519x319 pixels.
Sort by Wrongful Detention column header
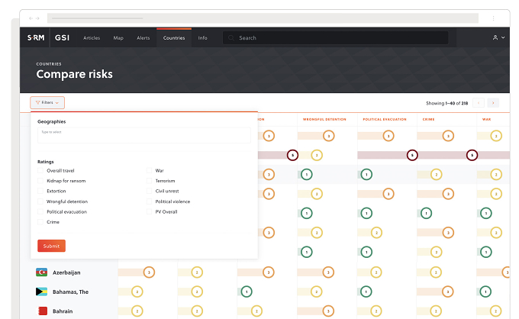pyautogui.click(x=324, y=119)
